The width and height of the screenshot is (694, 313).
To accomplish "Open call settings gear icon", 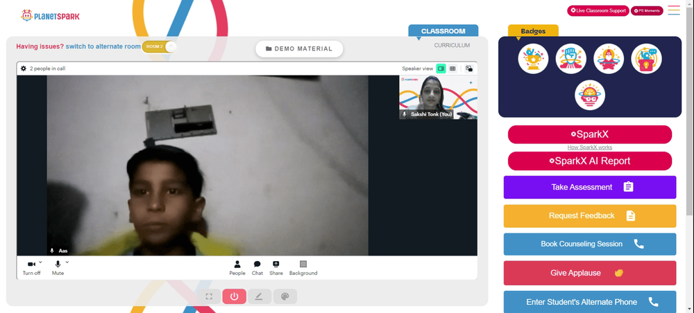I will coord(24,69).
